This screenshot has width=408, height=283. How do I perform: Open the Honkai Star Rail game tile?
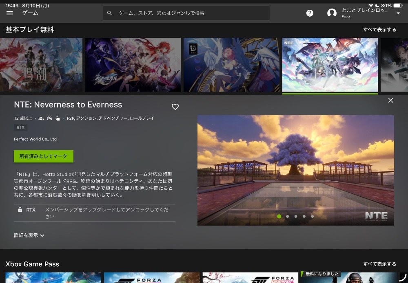click(133, 65)
